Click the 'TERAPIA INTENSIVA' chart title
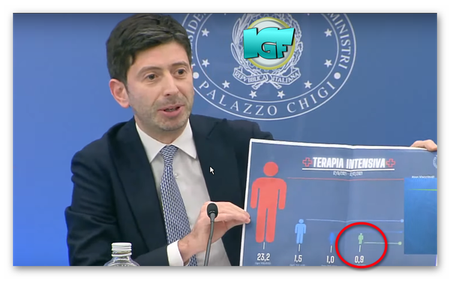Screen dimensions: 450x290 pyautogui.click(x=349, y=163)
